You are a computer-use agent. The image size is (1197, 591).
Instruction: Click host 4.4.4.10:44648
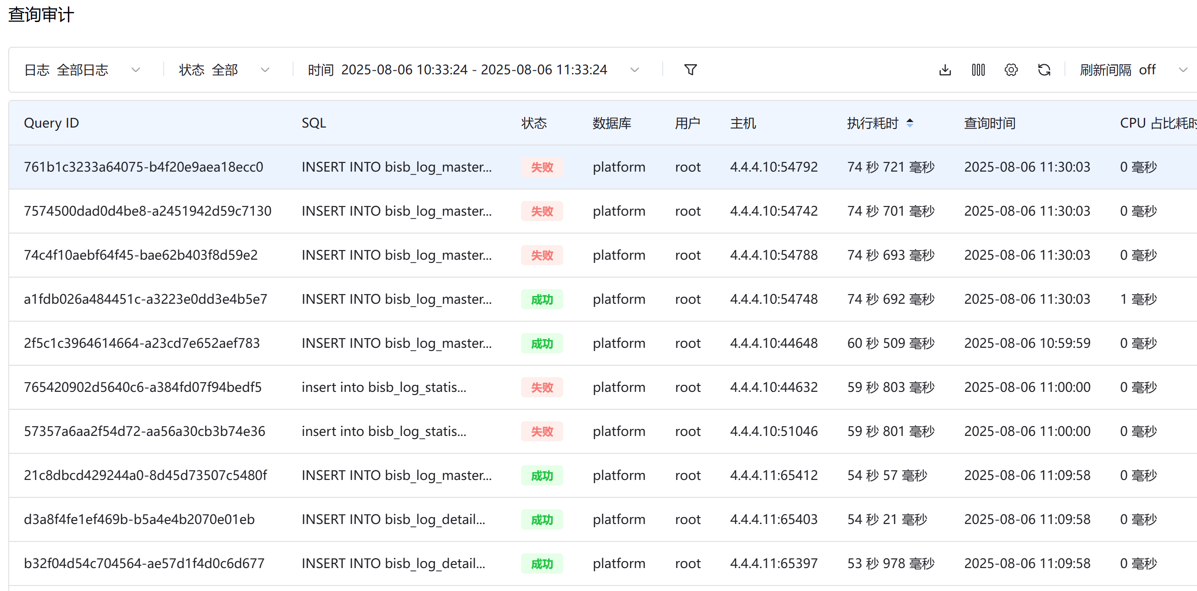click(774, 343)
